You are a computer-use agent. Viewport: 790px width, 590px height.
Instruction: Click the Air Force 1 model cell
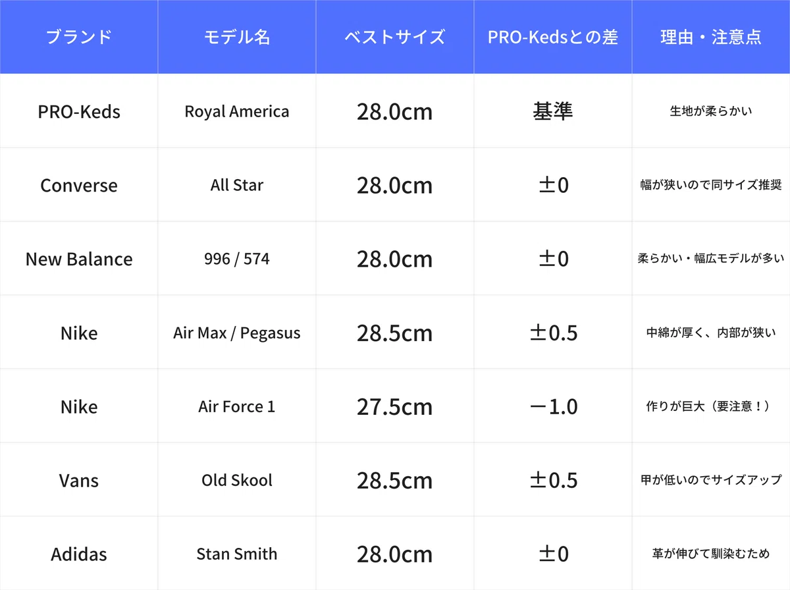point(237,406)
